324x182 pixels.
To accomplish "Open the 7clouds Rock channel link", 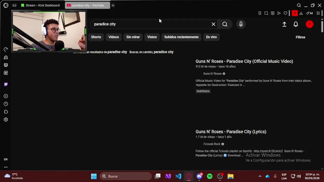I will point(212,144).
